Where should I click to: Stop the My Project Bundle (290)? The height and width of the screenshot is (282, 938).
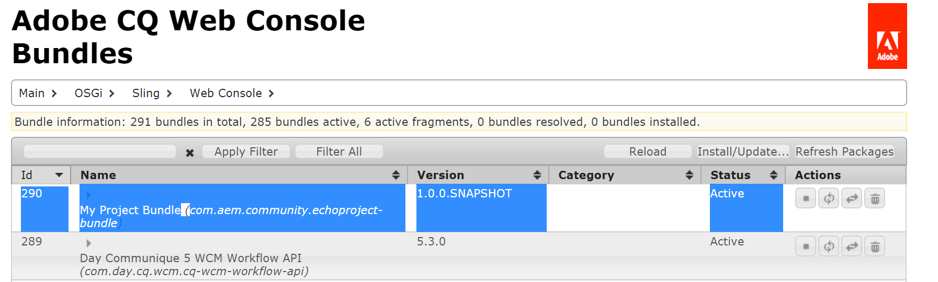(x=806, y=198)
